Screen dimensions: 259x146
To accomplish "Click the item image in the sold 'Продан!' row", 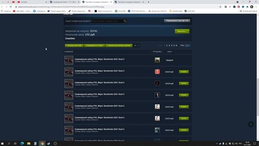I will 69,60.
